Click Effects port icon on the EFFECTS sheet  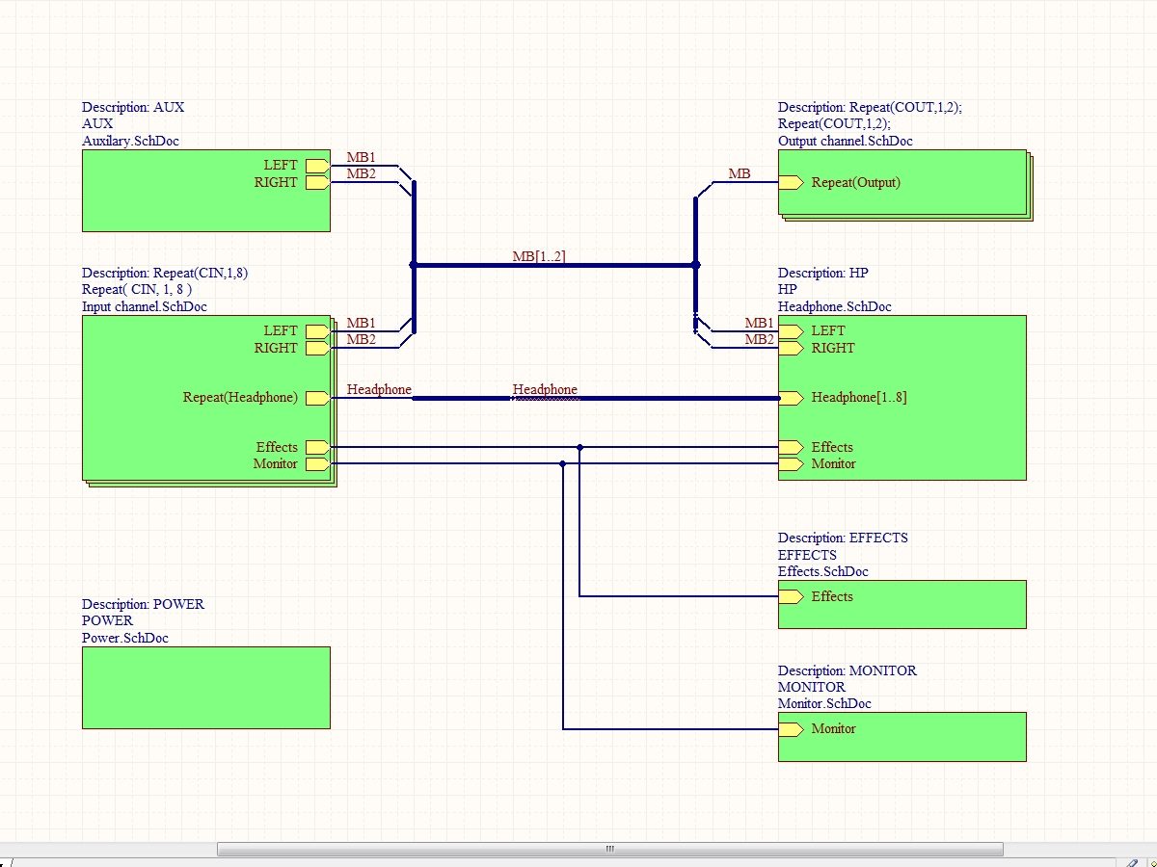coord(791,597)
